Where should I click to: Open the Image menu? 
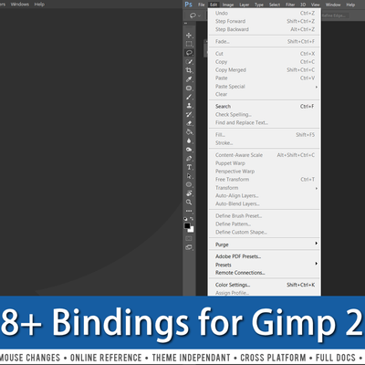(x=228, y=5)
